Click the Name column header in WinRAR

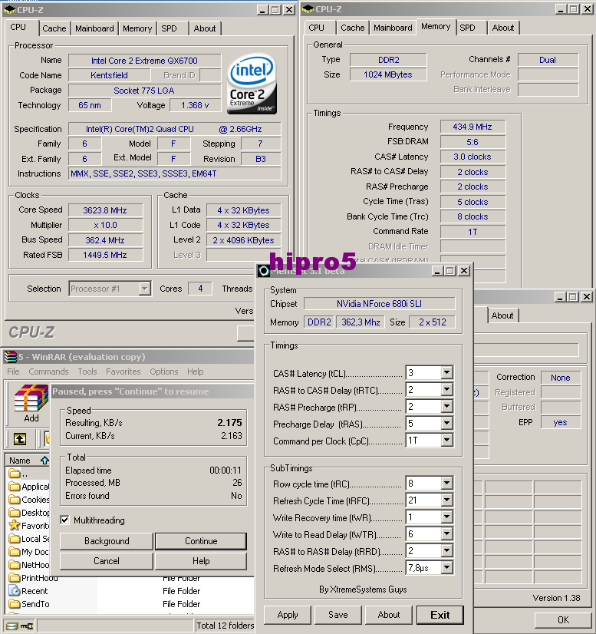tap(27, 460)
